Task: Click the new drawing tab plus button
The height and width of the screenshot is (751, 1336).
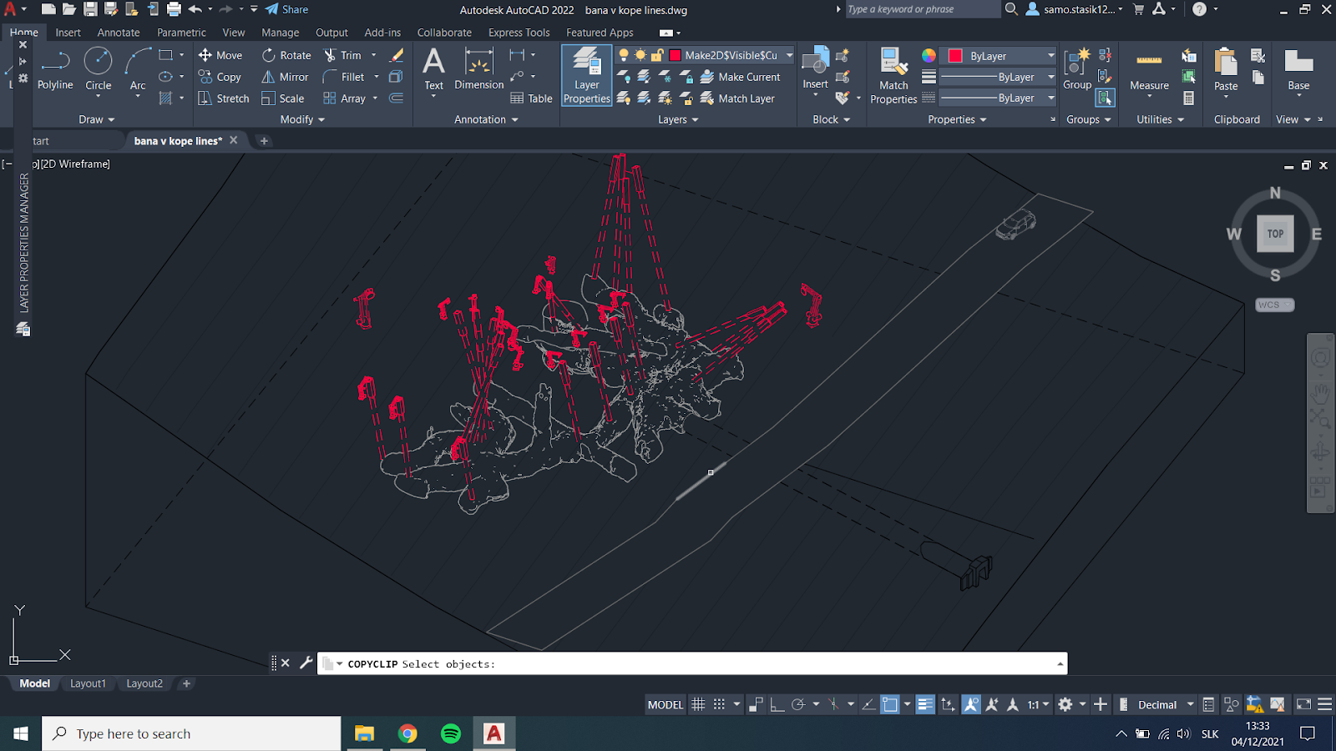Action: tap(264, 141)
